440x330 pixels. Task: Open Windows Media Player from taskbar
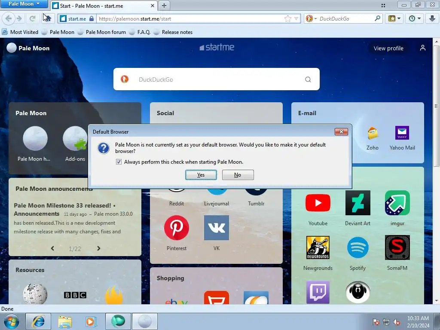coord(91,322)
